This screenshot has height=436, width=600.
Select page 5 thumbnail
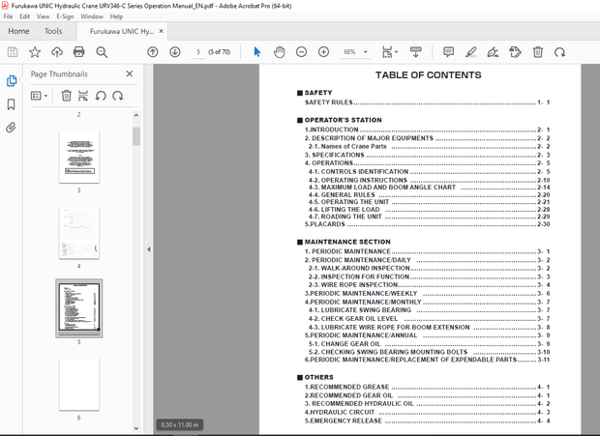[x=78, y=308]
